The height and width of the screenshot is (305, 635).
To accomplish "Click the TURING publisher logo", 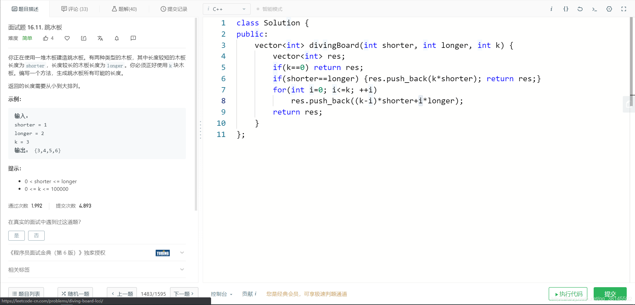I will [163, 253].
